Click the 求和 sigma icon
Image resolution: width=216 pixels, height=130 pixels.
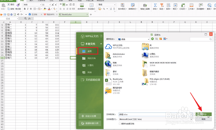pos(155,5)
